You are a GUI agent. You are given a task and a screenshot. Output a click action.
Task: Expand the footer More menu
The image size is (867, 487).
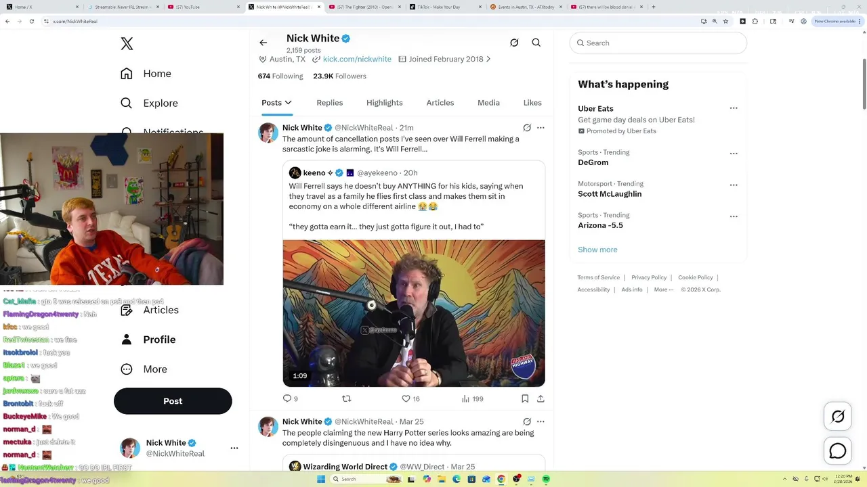tap(663, 289)
